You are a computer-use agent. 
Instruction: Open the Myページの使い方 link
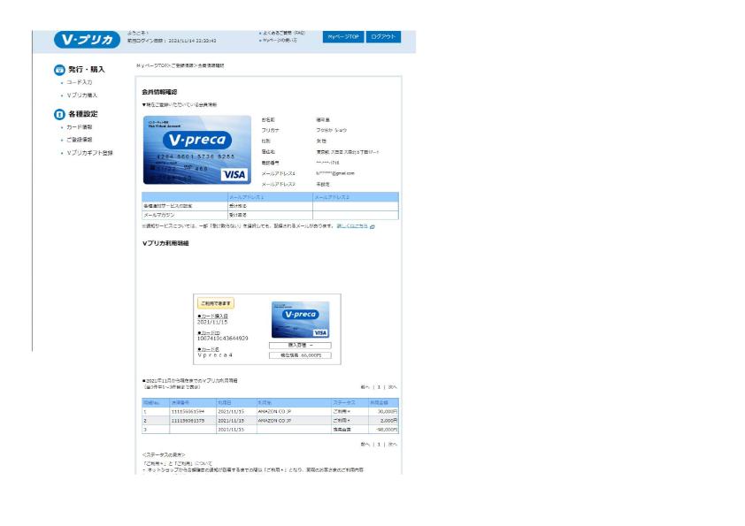[x=280, y=41]
